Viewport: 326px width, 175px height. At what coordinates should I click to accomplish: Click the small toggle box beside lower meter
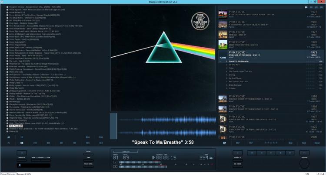(x=115, y=166)
